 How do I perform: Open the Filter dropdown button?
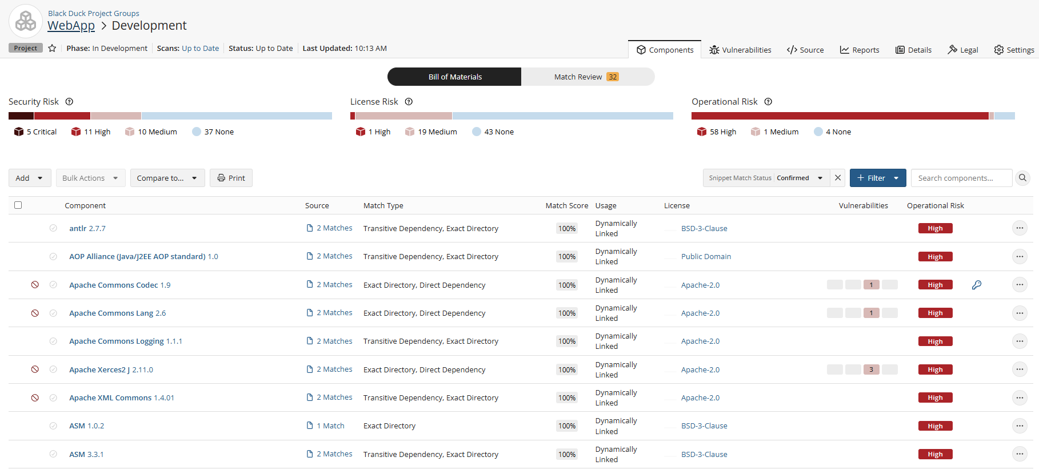(878, 178)
